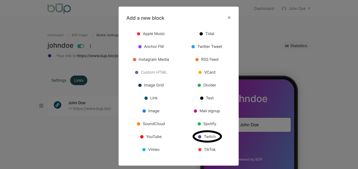Add a Mail signup block
Viewport: 358px width, 169px height.
pyautogui.click(x=207, y=111)
